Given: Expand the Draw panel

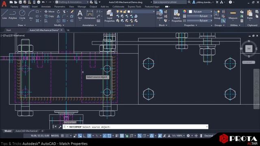Looking at the screenshot, I should pos(22,25).
